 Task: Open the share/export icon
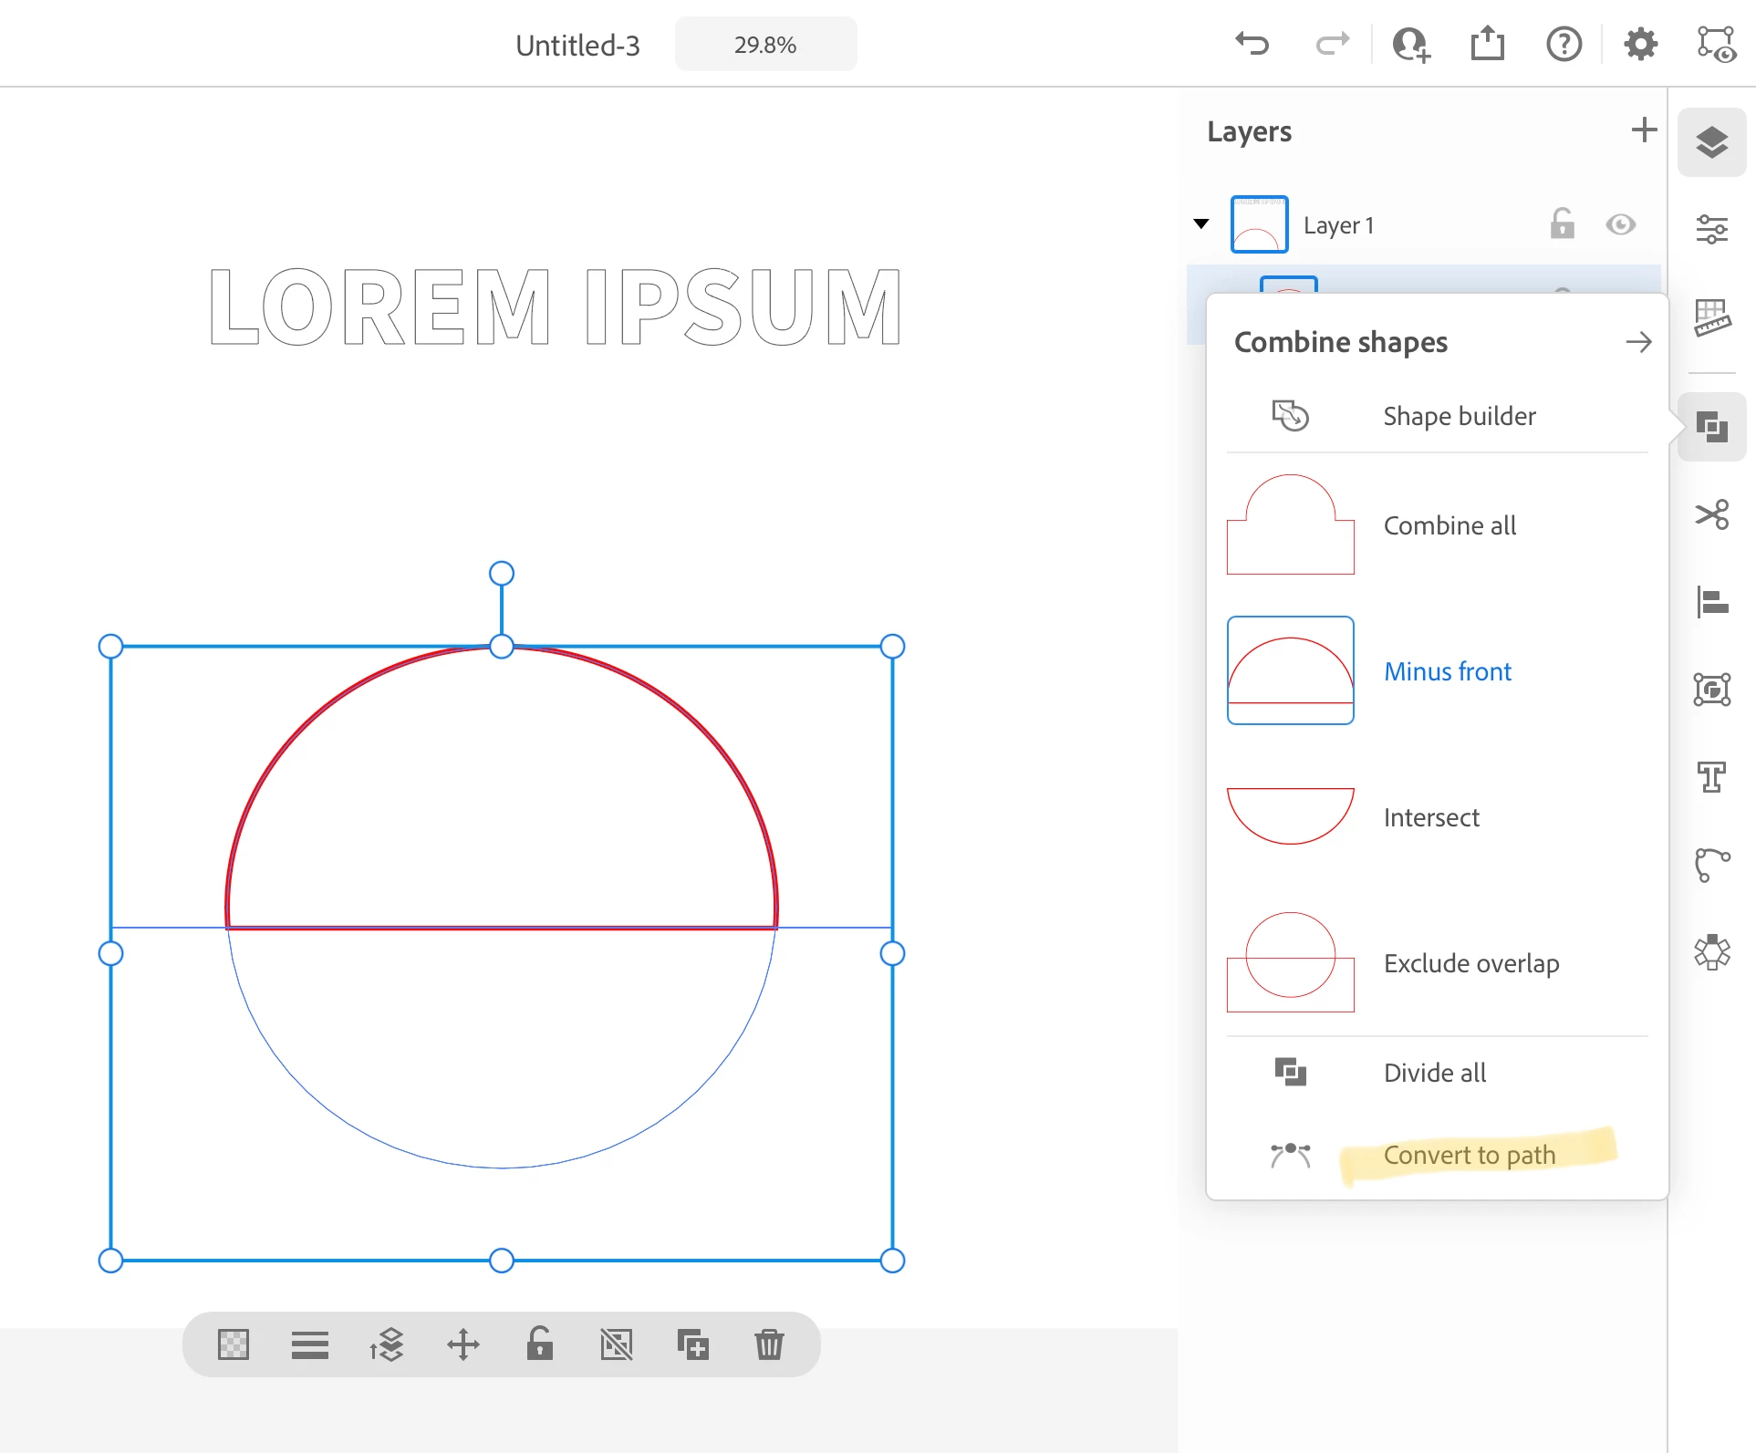1487,44
